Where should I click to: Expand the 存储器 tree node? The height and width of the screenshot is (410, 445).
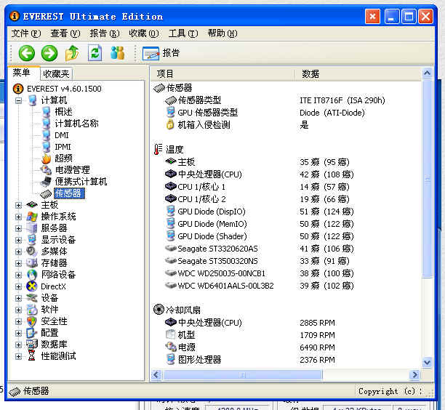(18, 263)
